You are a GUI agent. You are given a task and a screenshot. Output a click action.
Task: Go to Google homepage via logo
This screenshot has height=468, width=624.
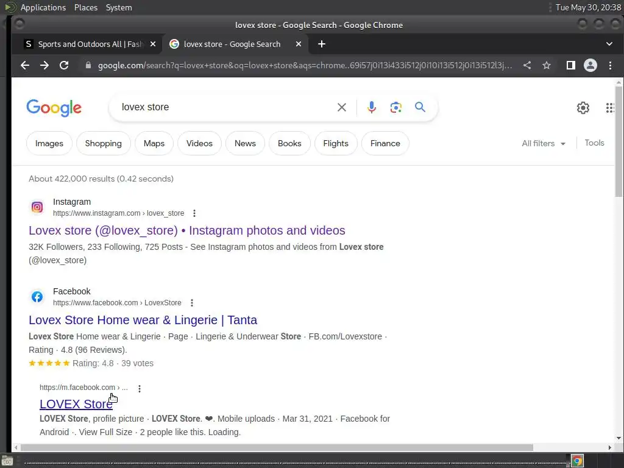pyautogui.click(x=54, y=108)
